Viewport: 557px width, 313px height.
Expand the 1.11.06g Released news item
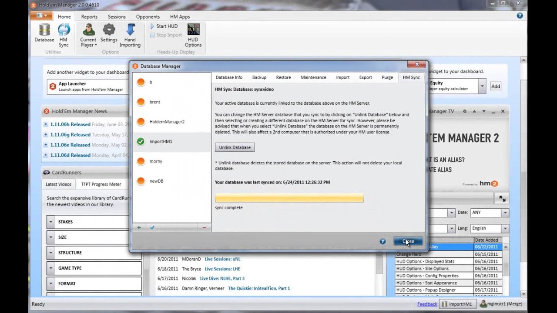click(x=46, y=135)
